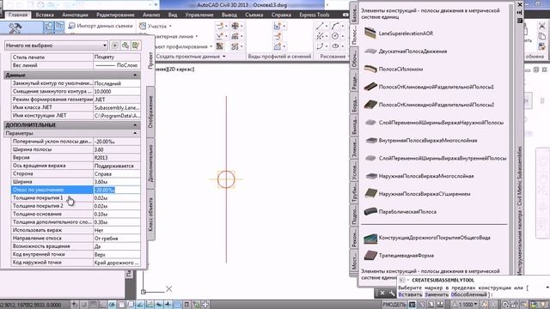This screenshot has height=309, width=550.
Task: Click the select objects icon in properties
Action: point(125,45)
